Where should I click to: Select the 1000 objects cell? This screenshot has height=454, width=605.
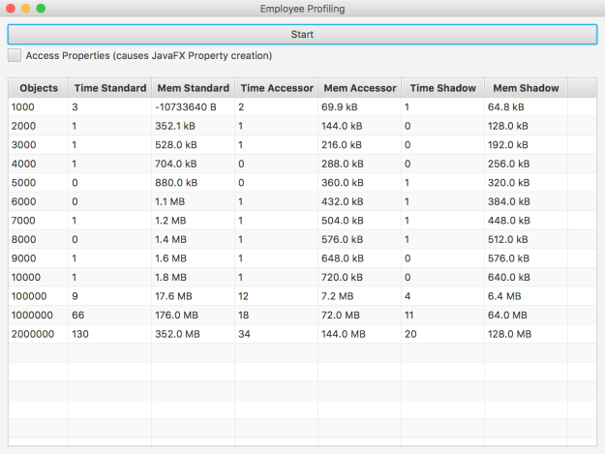point(38,106)
